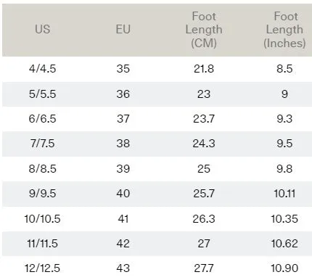This screenshot has width=312, height=280.
Task: Click the 26.3 cm cell
Action: pos(204,219)
